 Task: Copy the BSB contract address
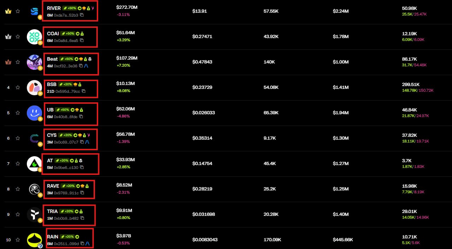(x=84, y=91)
